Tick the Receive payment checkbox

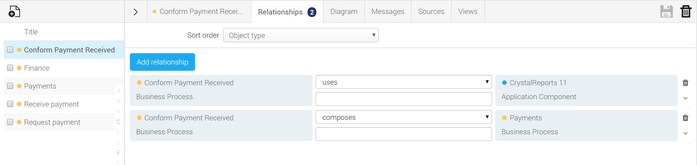pyautogui.click(x=10, y=104)
